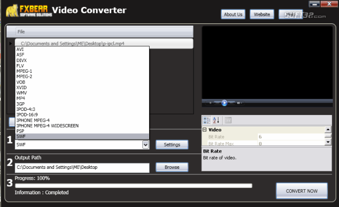Screen dimensions: 339x207
Task: Stop playback in the preview player
Action: coord(210,103)
